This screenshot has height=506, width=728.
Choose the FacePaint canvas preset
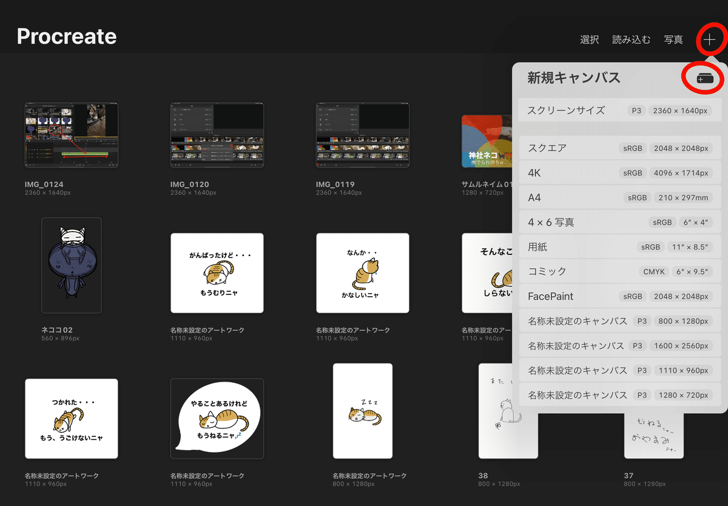619,296
